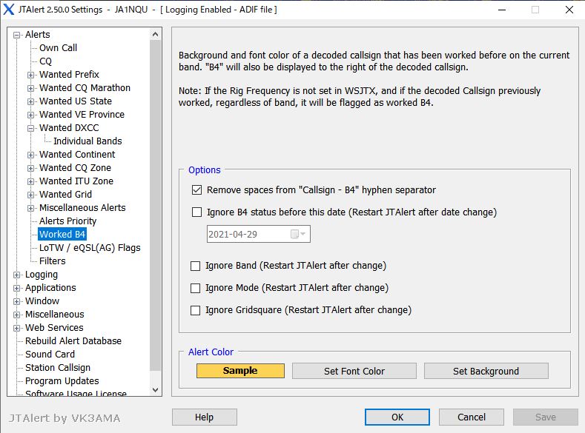Click the yellow Sample color swatch
The height and width of the screenshot is (433, 585).
(x=240, y=371)
